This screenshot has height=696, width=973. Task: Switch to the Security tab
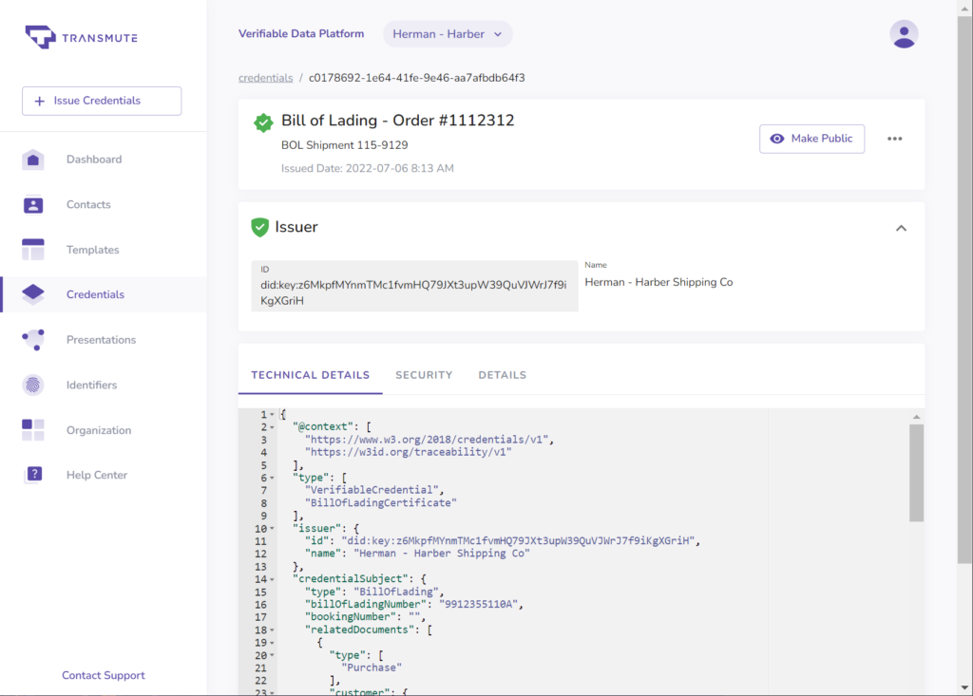pyautogui.click(x=424, y=375)
